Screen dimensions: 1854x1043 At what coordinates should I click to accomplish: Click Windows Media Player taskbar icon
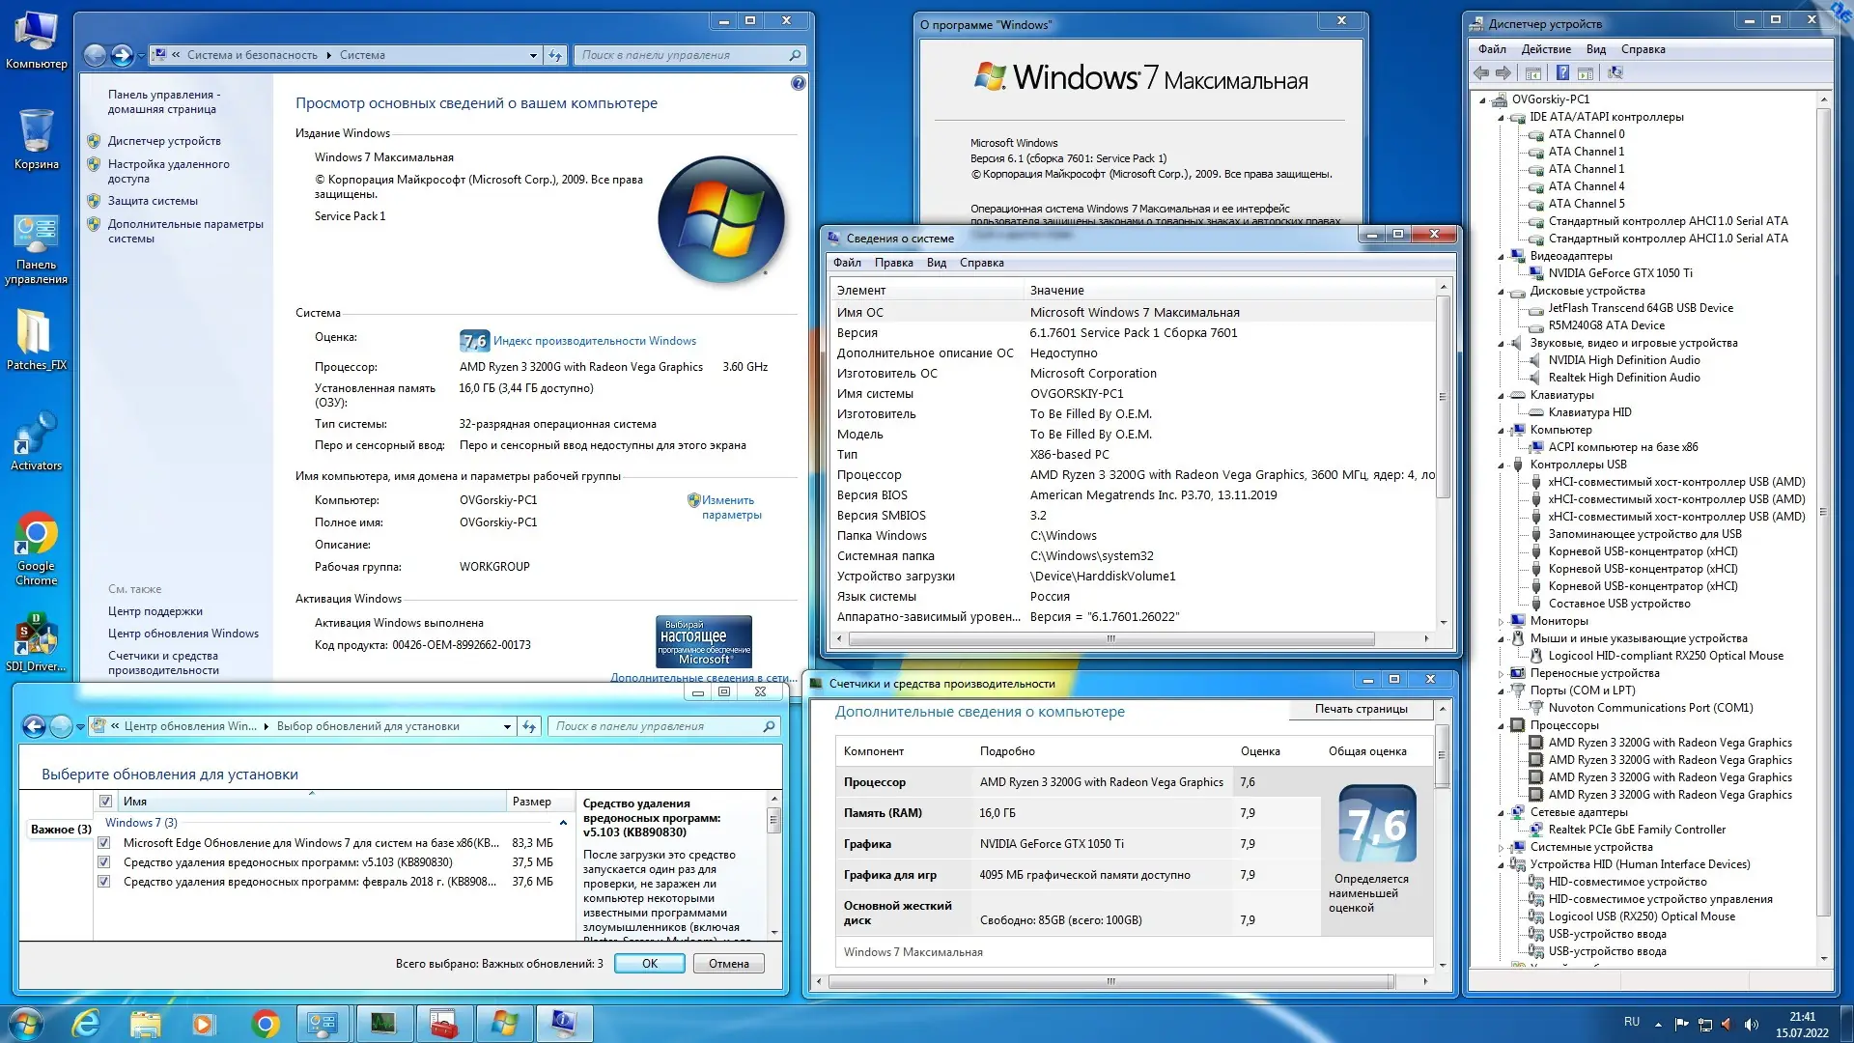point(203,1024)
